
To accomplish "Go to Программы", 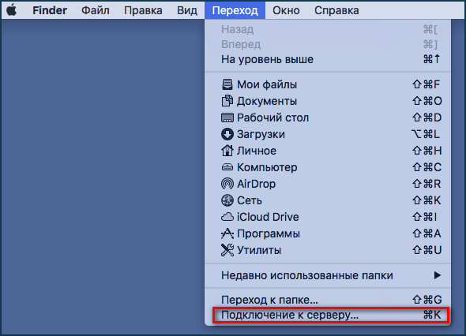I will pyautogui.click(x=328, y=233).
